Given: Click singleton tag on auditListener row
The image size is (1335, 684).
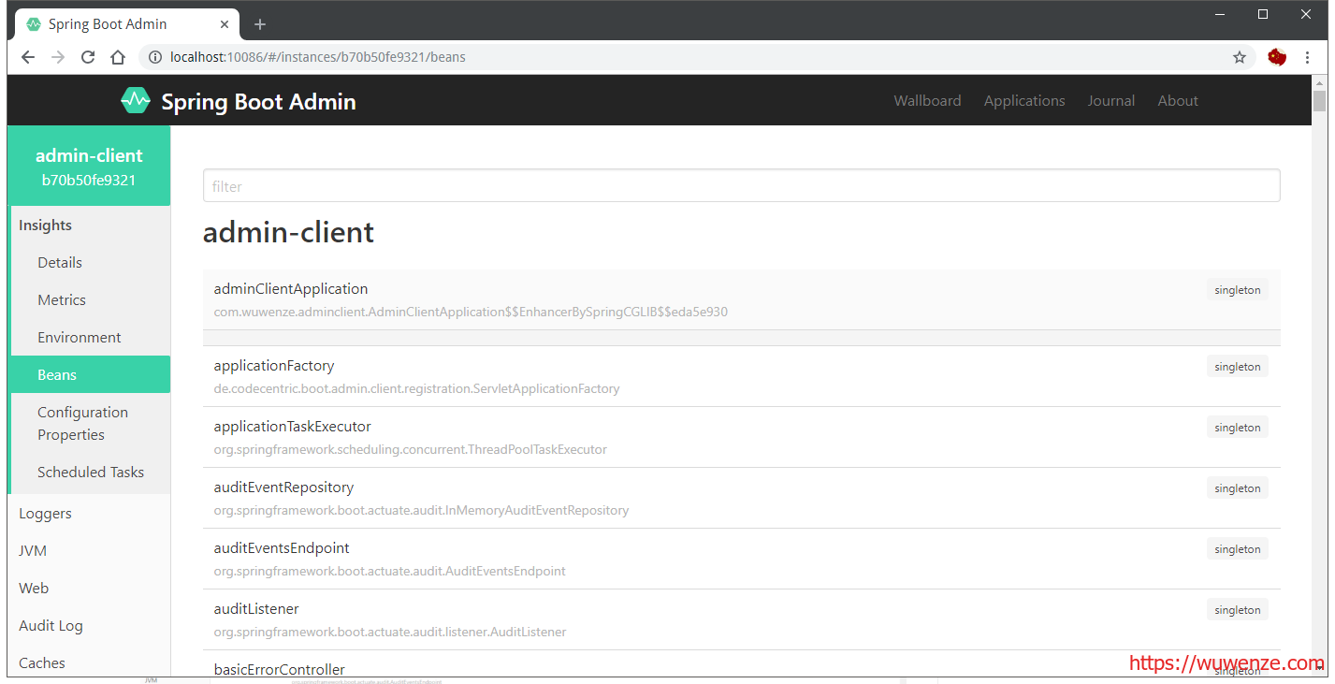Looking at the screenshot, I should click(x=1237, y=610).
